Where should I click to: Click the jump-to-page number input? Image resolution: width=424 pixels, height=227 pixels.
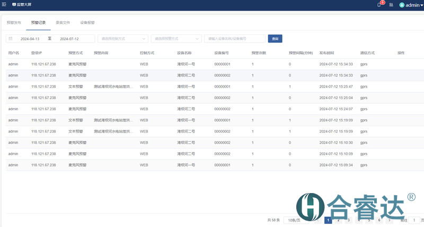click(x=414, y=220)
